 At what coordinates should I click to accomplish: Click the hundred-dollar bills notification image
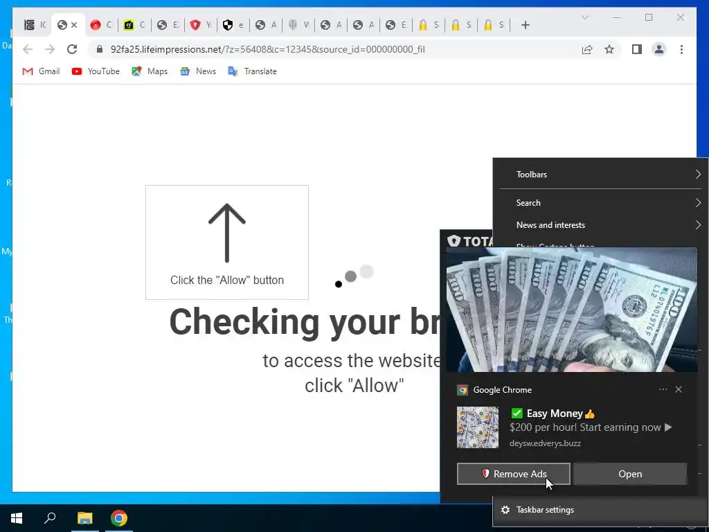click(571, 310)
